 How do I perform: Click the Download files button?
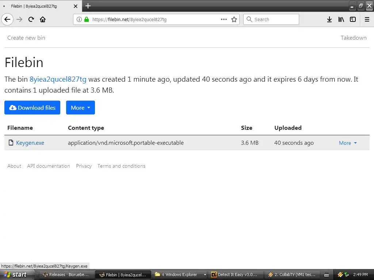pos(32,108)
